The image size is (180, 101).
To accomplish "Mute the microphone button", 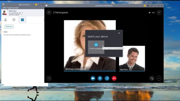I will tap(100, 78).
